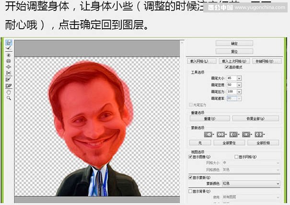Screen dimensions: 290x205
Task: Enable the 显示背景 (Show Backdrop) checkbox
Action: coord(190,191)
